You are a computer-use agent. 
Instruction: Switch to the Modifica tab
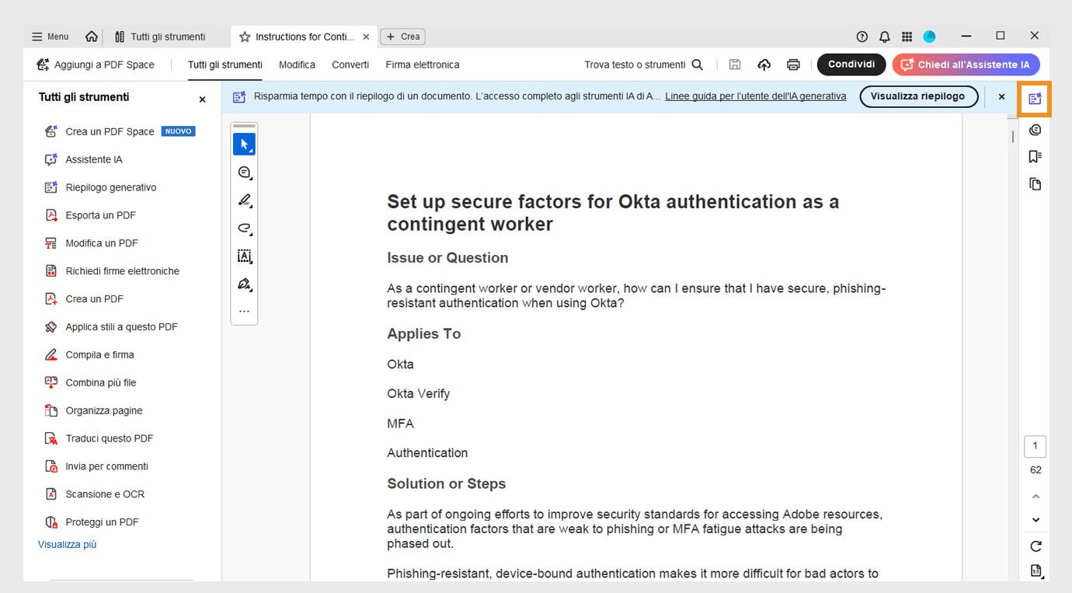point(297,65)
